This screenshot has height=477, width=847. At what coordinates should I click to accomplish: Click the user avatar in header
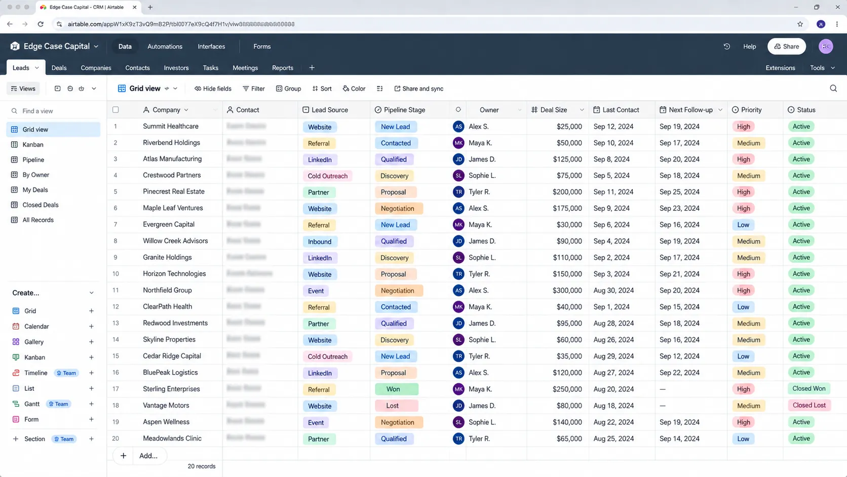coord(826,46)
